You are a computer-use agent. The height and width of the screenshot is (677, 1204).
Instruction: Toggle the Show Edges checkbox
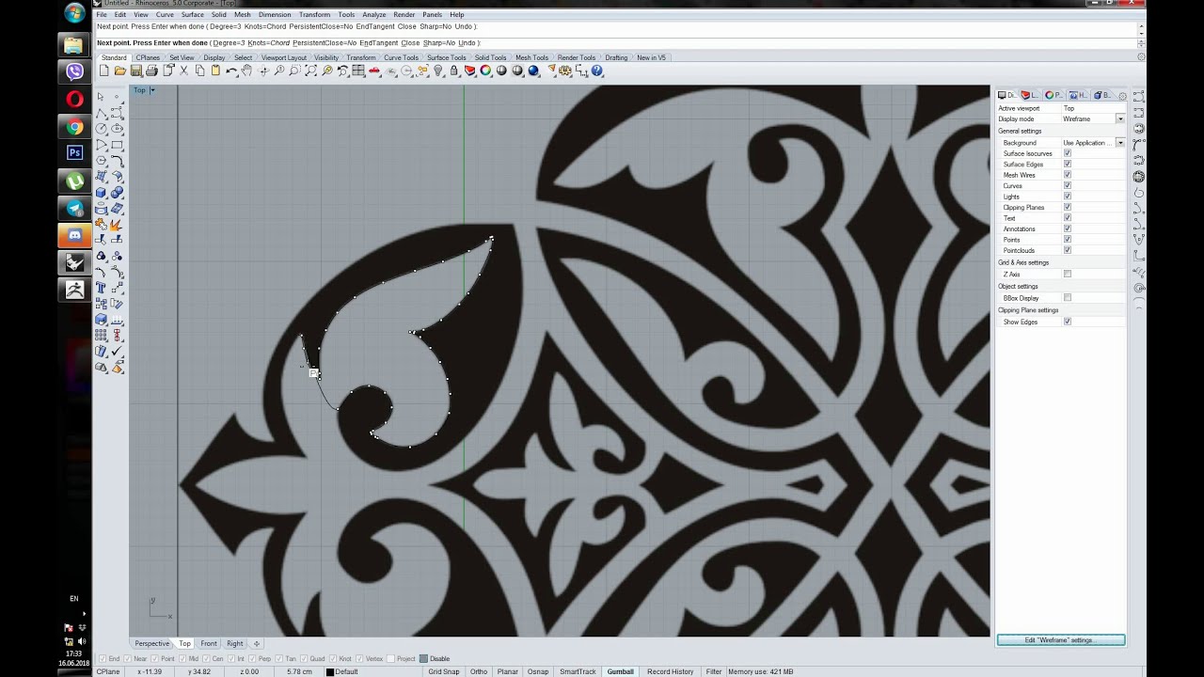click(1067, 322)
